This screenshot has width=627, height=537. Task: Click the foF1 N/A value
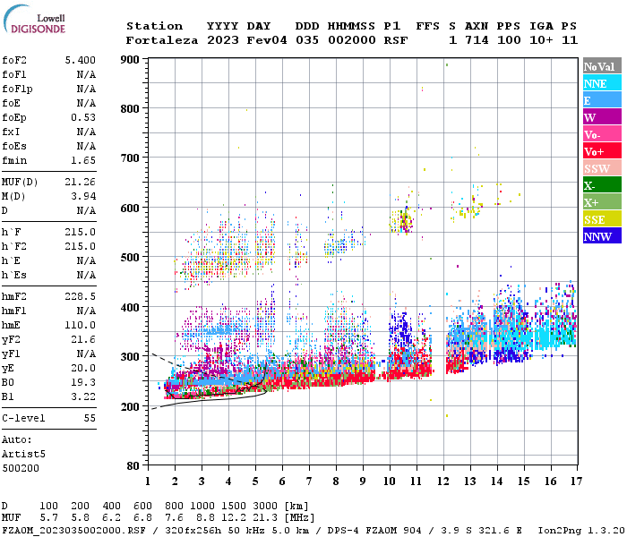click(x=86, y=74)
